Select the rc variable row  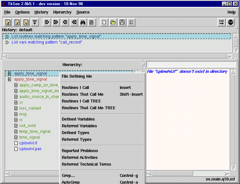pos(21,120)
